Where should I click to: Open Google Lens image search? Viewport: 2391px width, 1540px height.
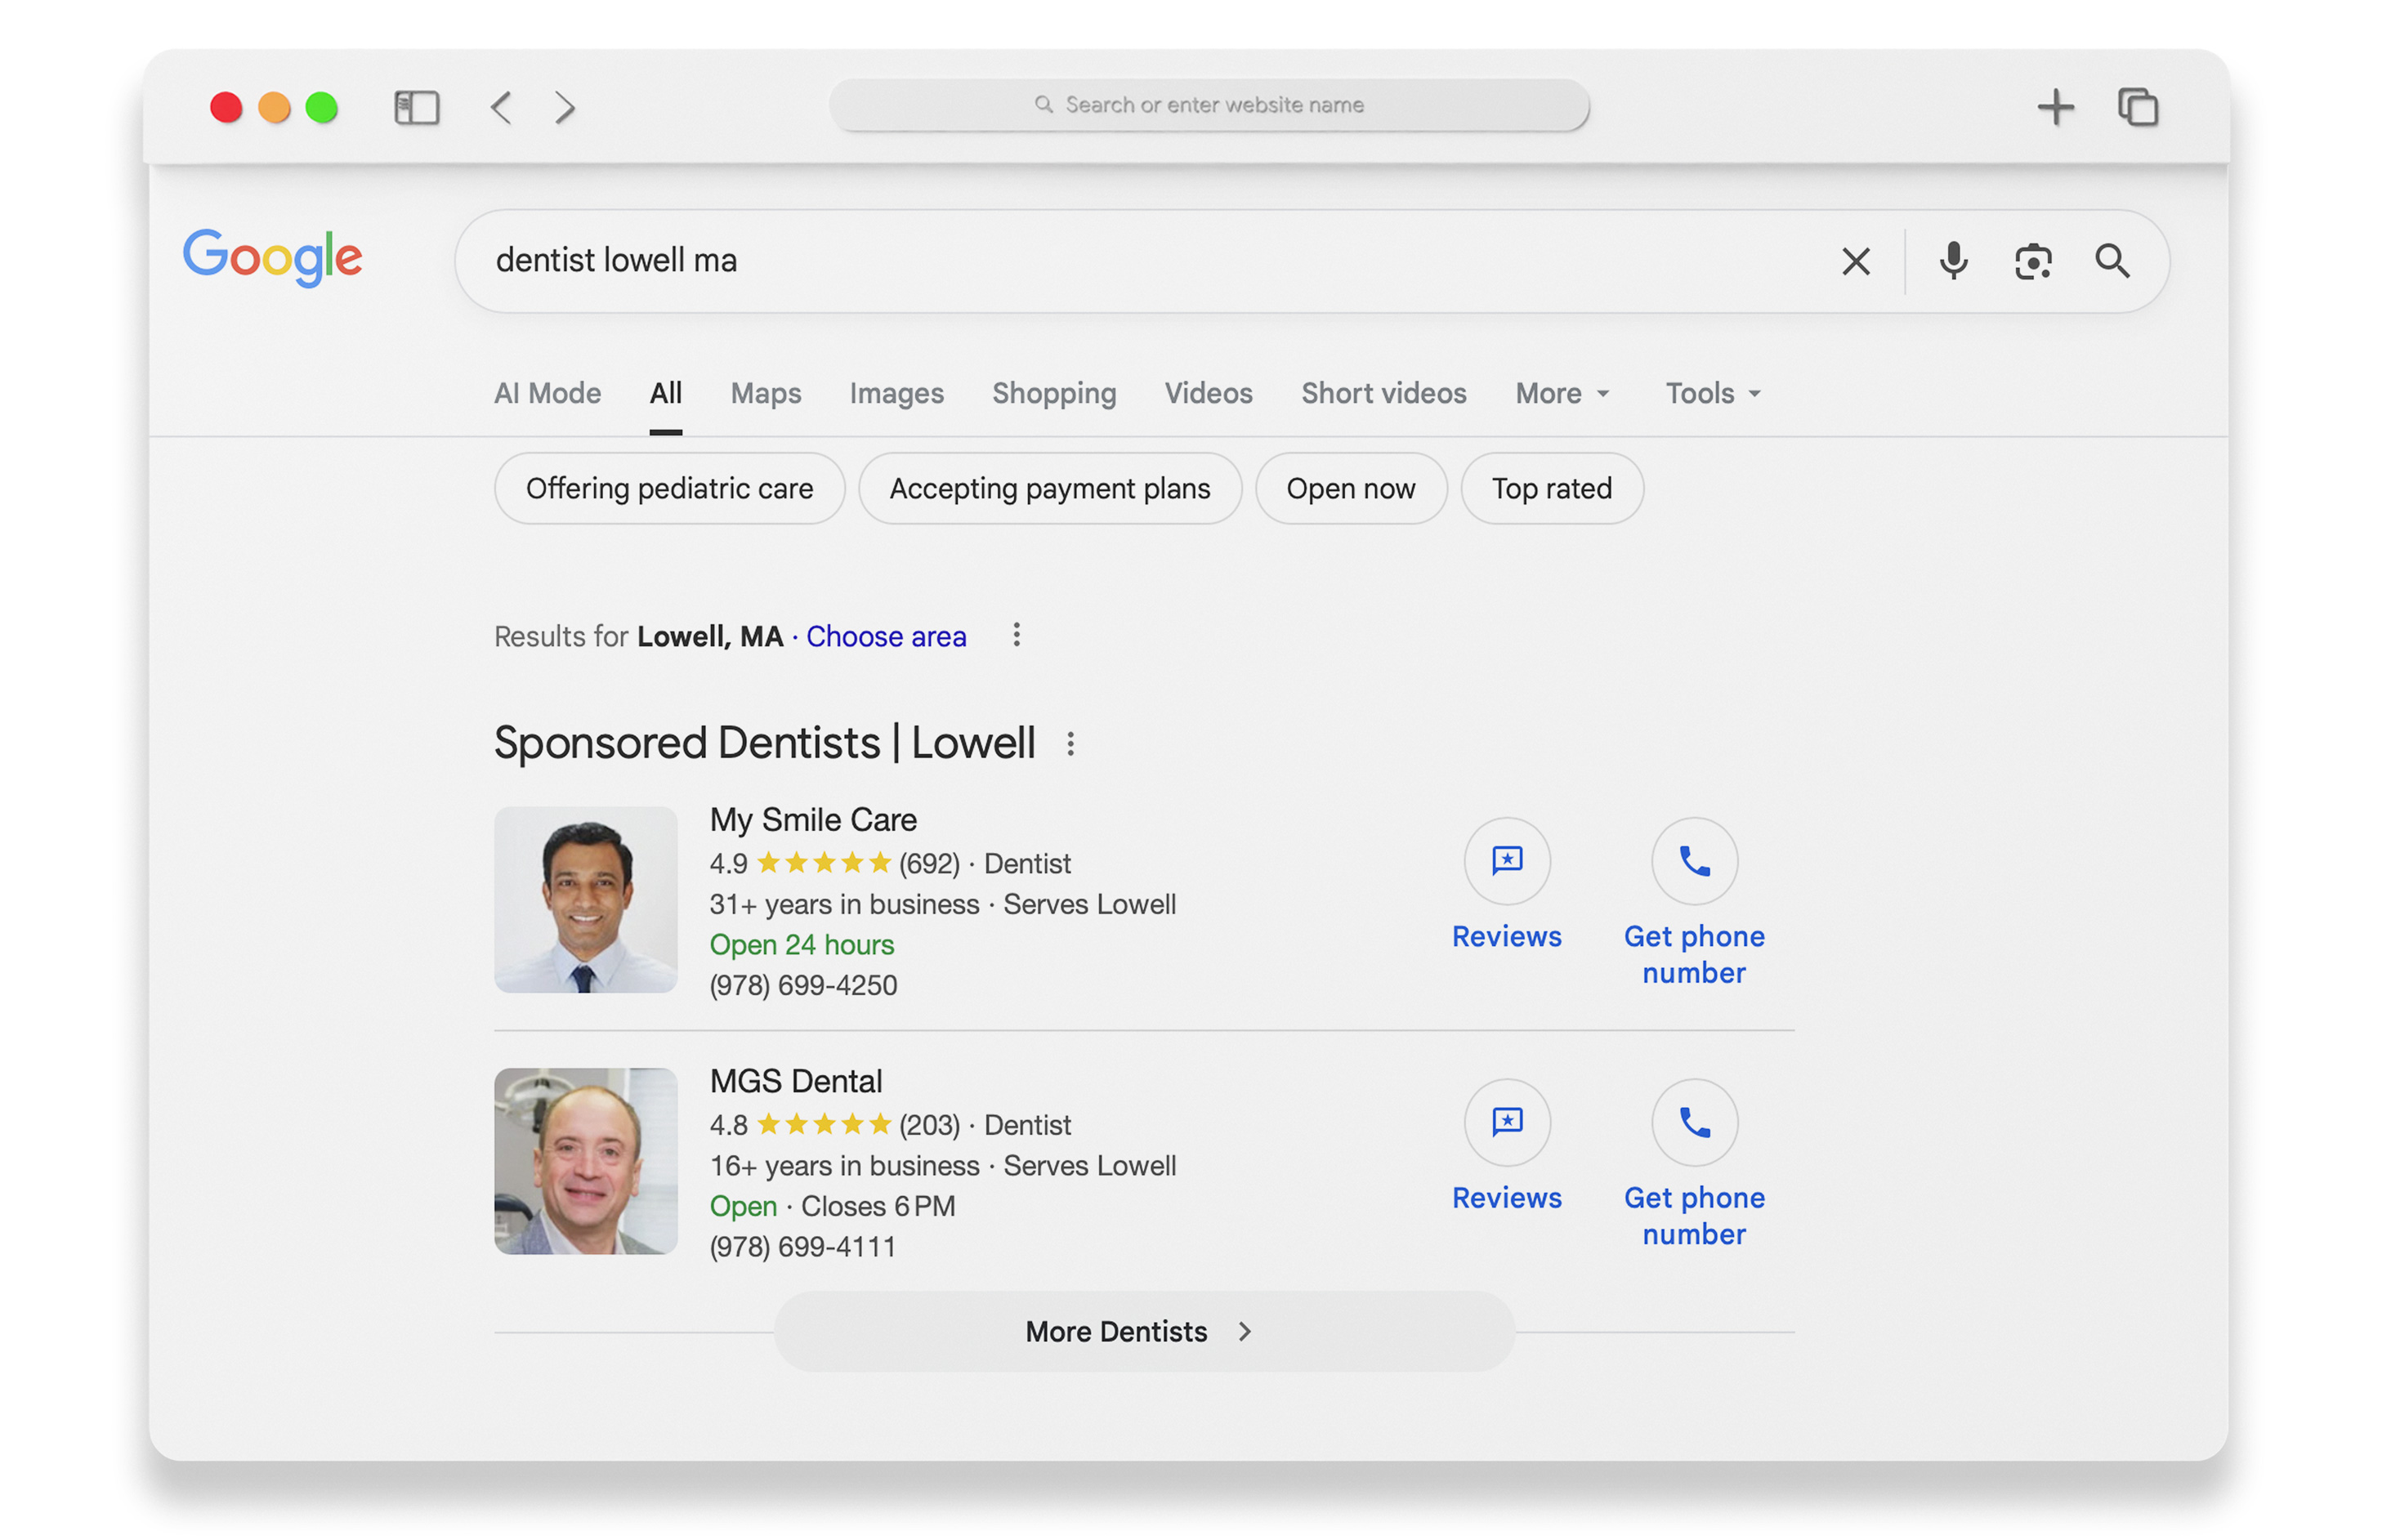coord(2033,261)
